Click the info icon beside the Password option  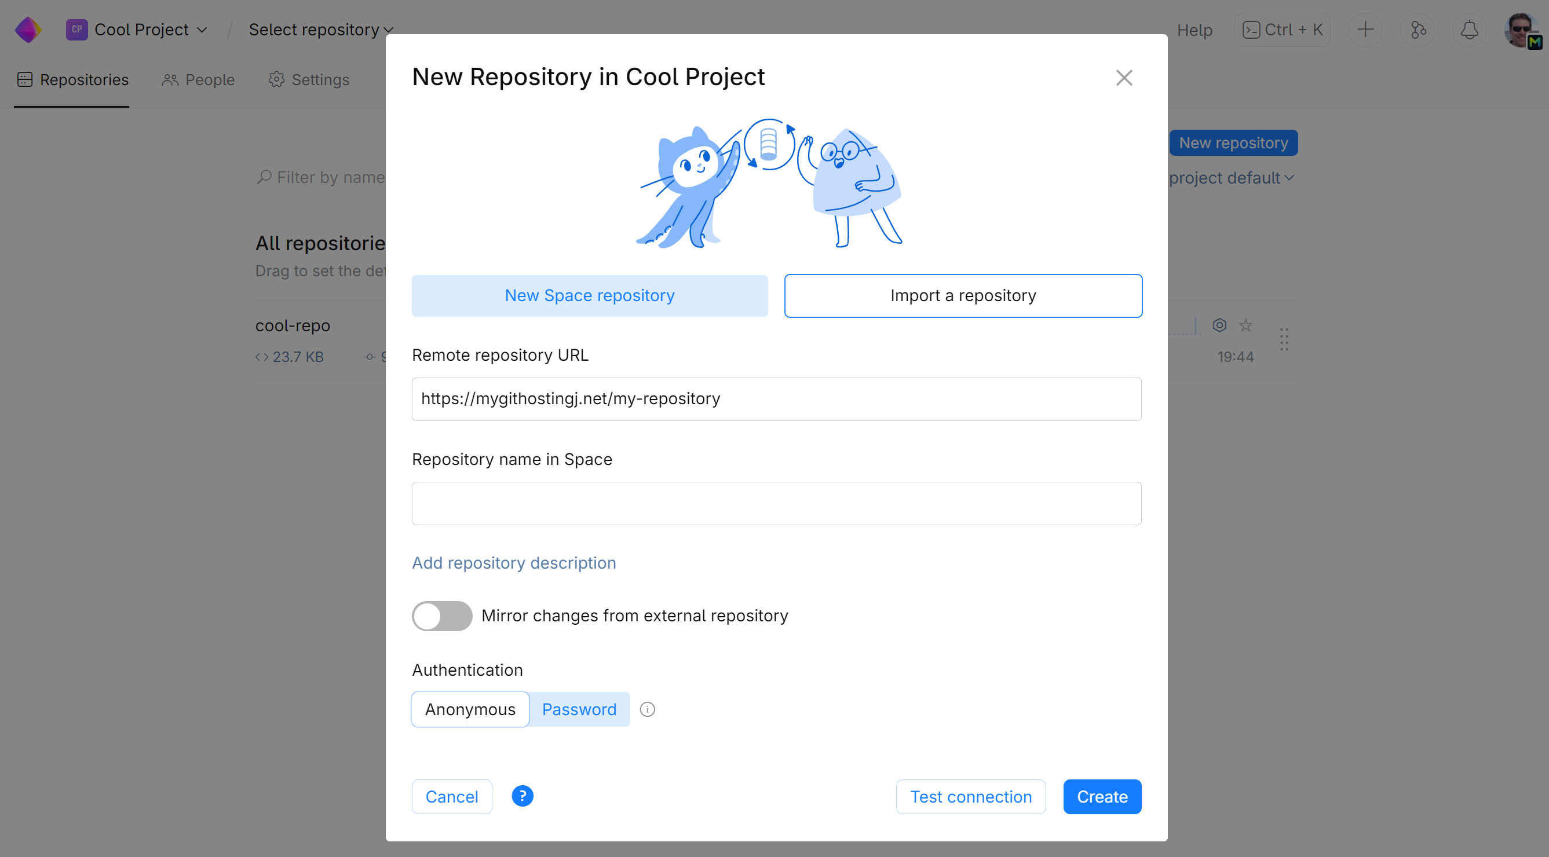coord(648,709)
